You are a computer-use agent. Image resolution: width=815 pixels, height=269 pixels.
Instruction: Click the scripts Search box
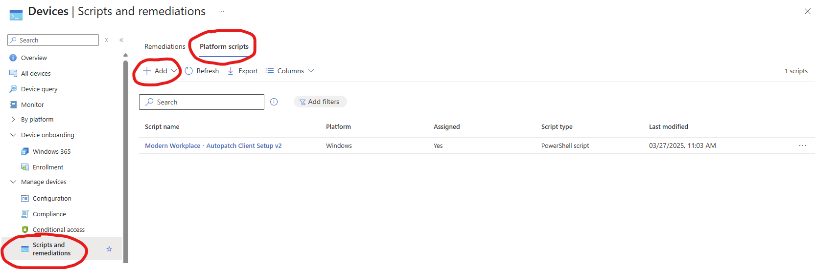202,102
